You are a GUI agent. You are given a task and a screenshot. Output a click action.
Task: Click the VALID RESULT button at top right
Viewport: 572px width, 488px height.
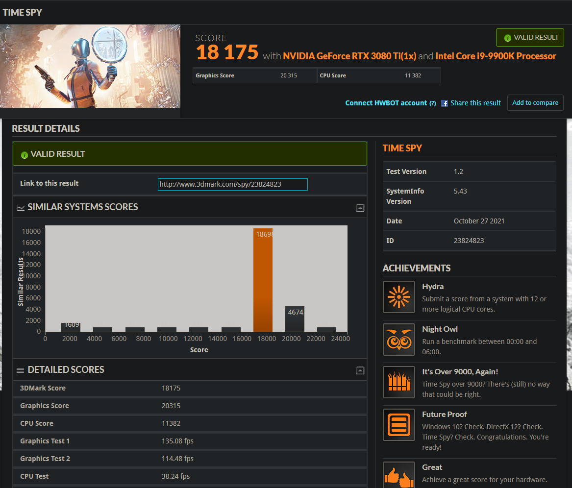[x=530, y=38]
